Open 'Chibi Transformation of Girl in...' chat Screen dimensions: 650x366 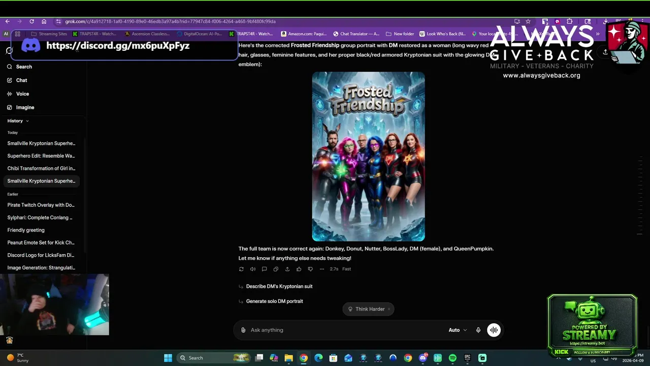(41, 168)
